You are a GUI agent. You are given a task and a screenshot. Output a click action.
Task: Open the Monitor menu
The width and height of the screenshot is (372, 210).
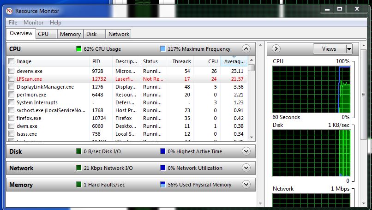[x=33, y=23]
